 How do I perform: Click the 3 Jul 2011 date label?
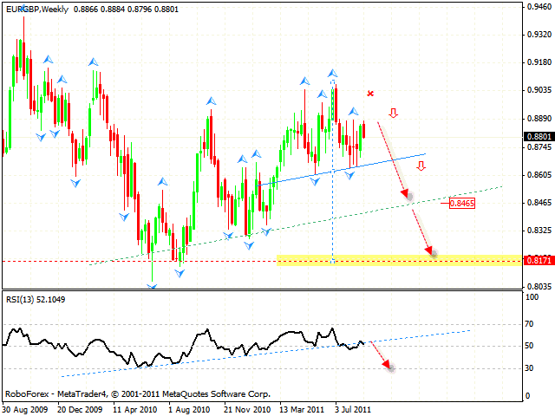pos(353,410)
